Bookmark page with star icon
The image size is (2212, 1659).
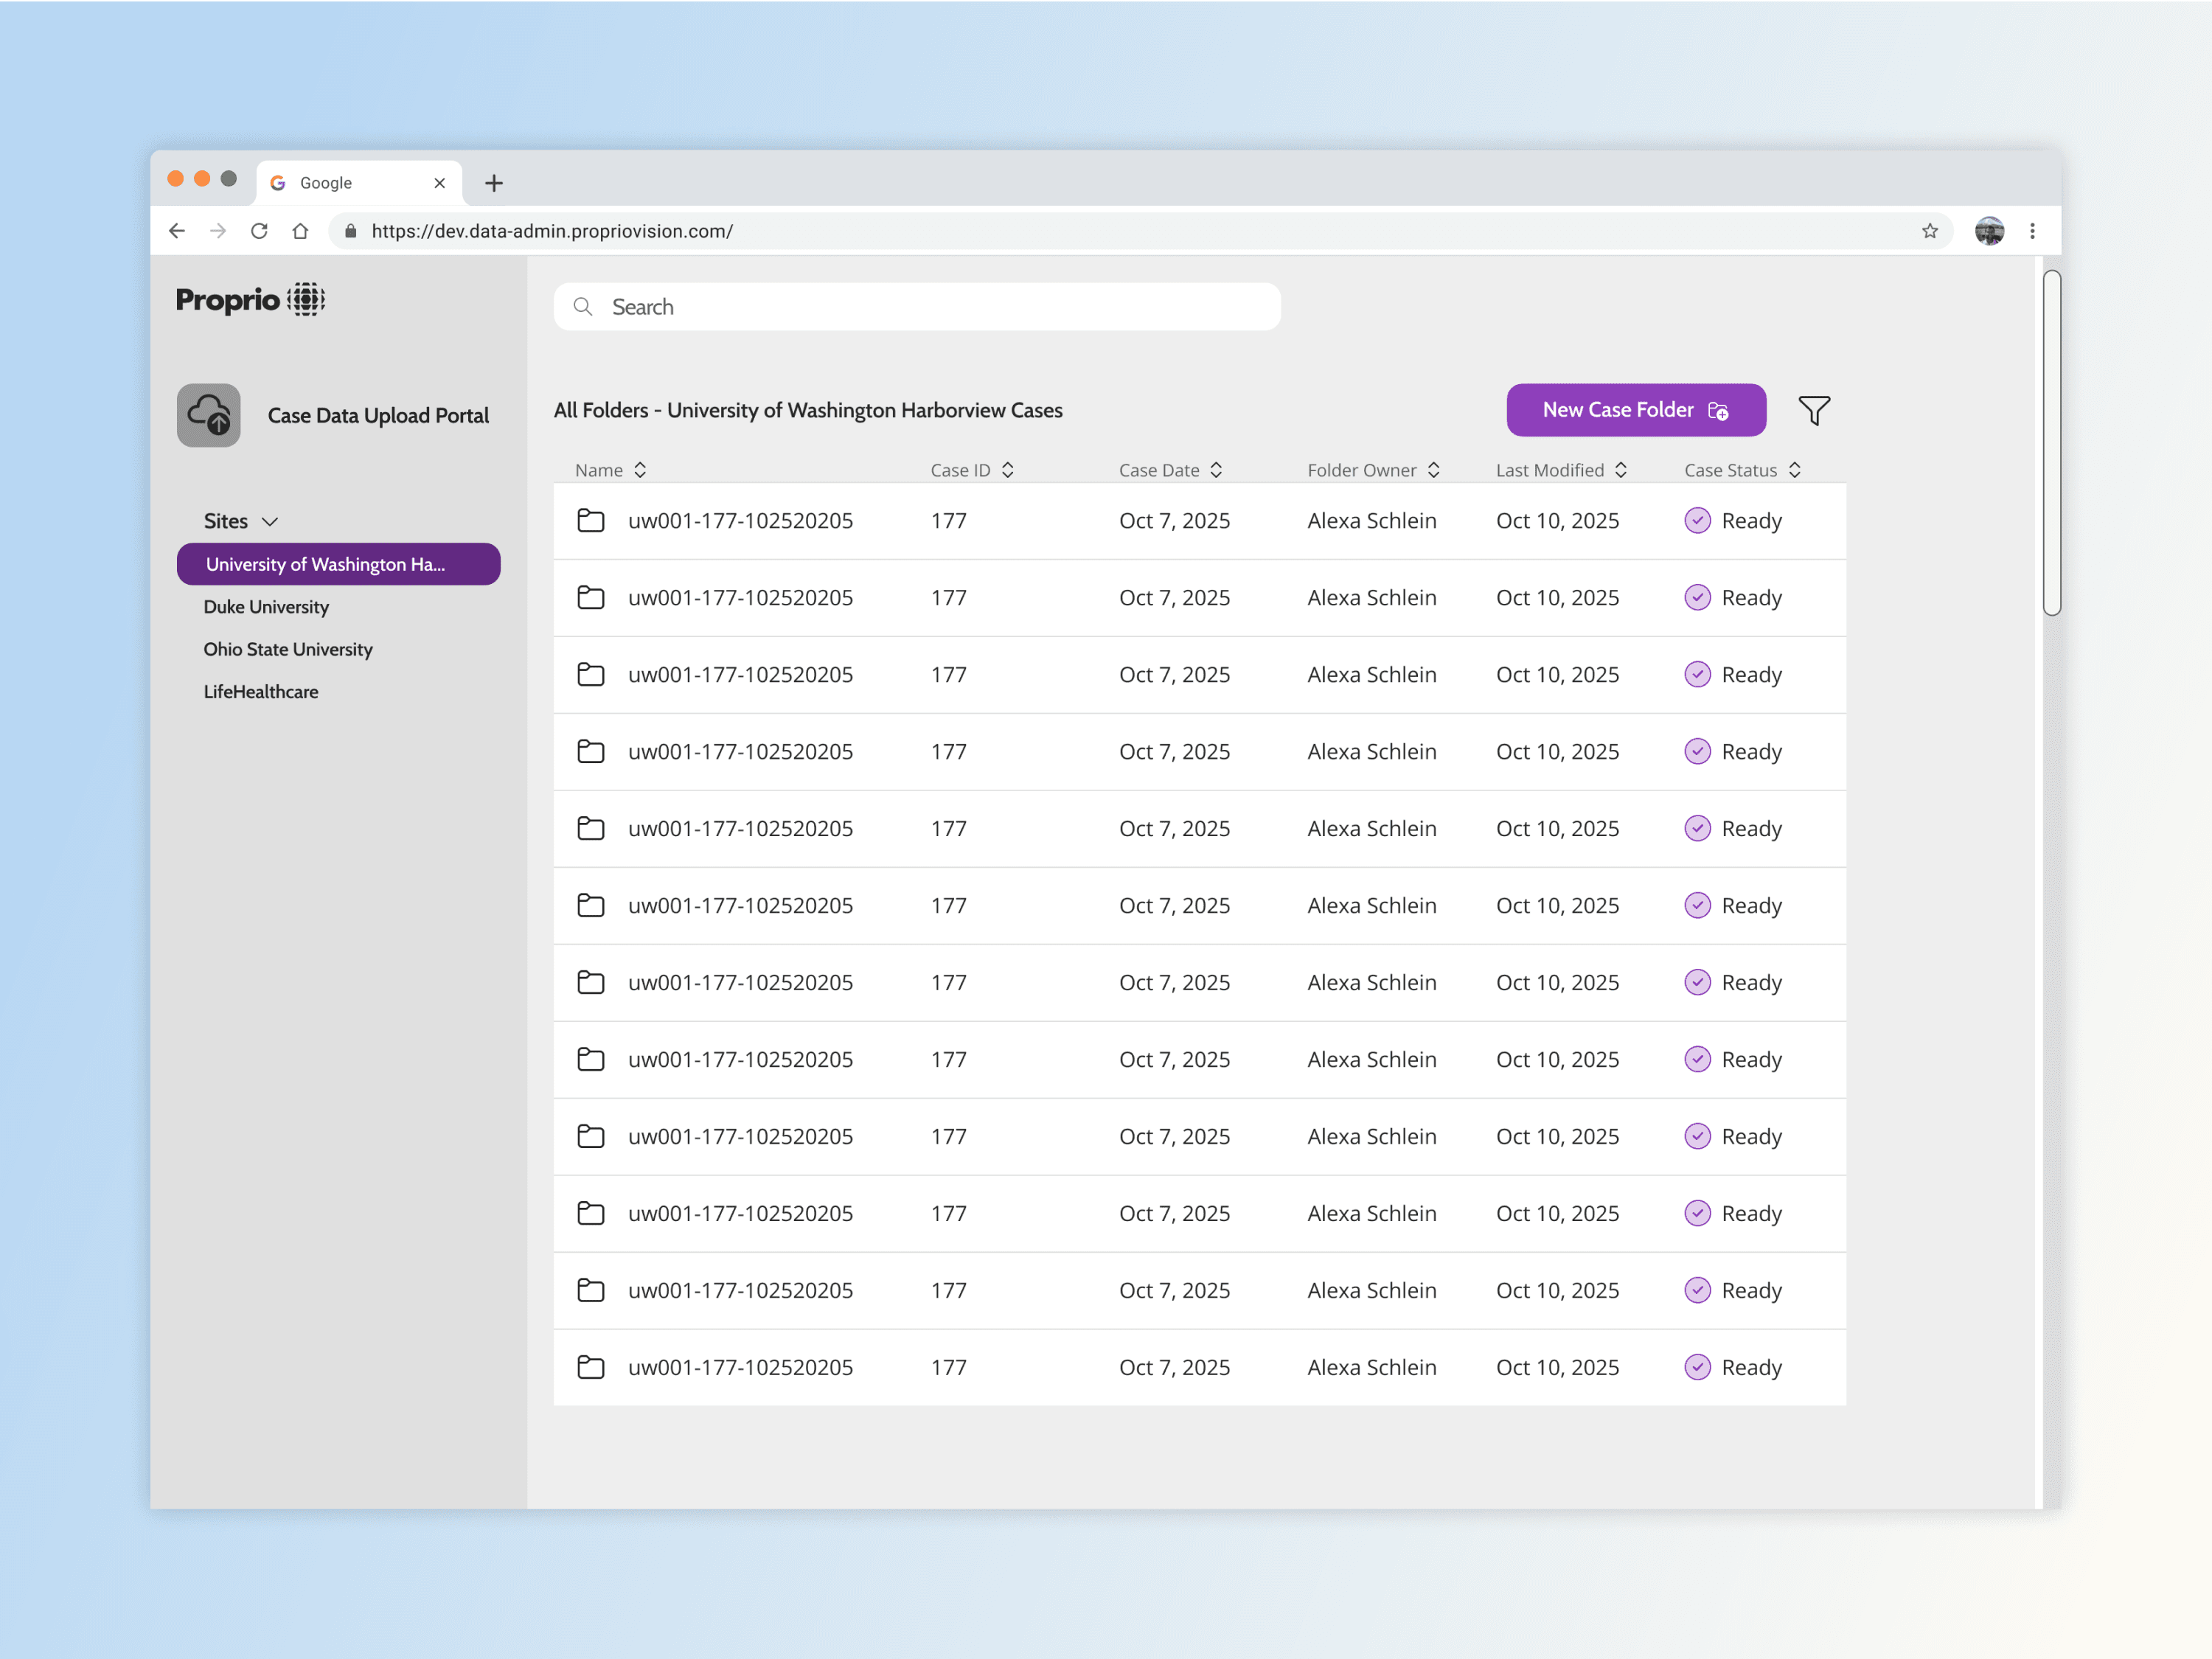1929,231
